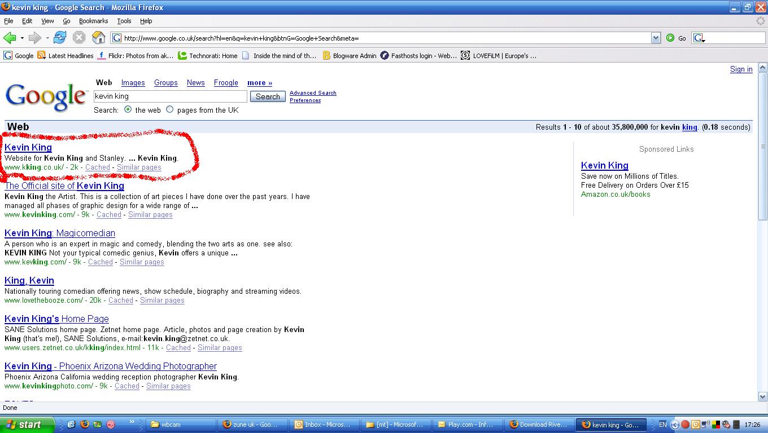Open first result 'Kevin King' kking.co.uk
Viewport: 768px width, 433px height.
pyautogui.click(x=28, y=148)
